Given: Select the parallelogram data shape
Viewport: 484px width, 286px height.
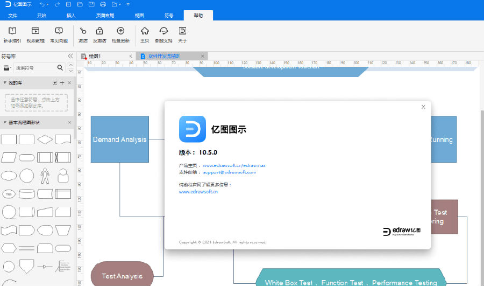Looking at the screenshot, I should pos(9,157).
